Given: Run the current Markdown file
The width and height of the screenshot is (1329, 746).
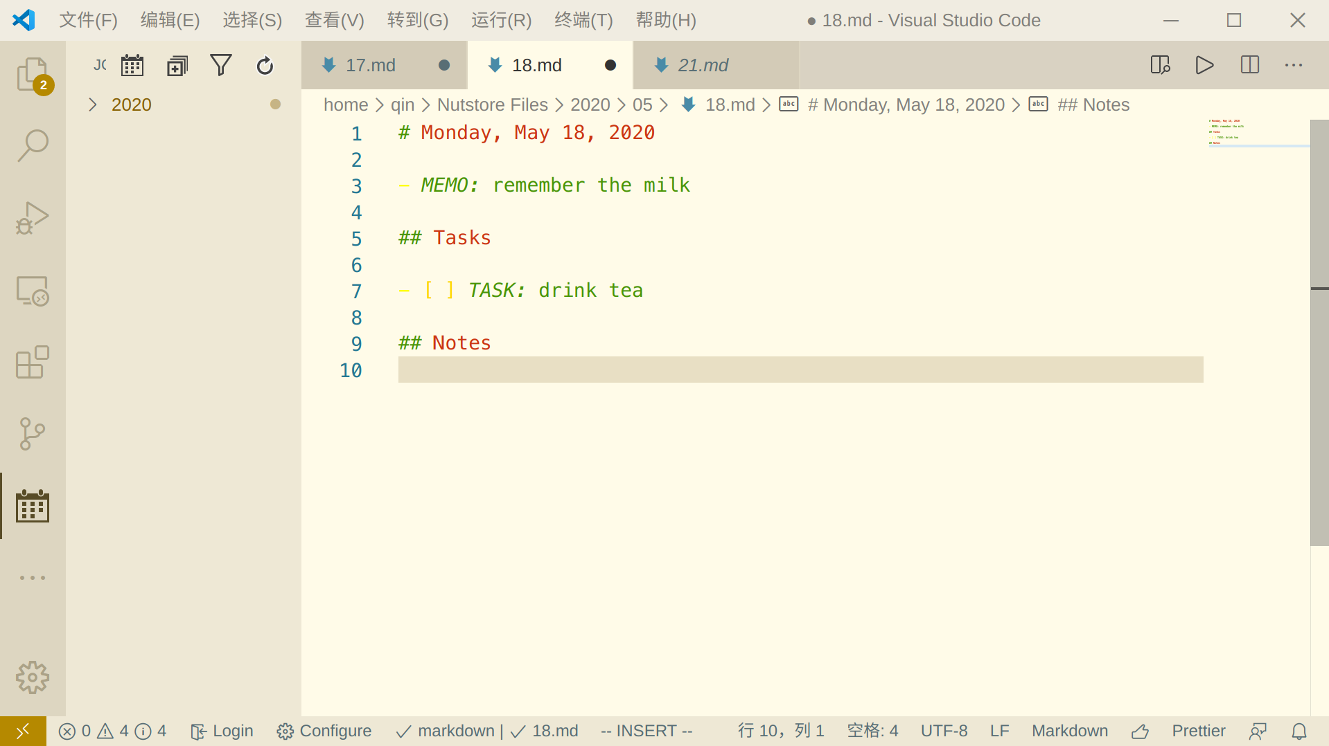Looking at the screenshot, I should (1204, 65).
